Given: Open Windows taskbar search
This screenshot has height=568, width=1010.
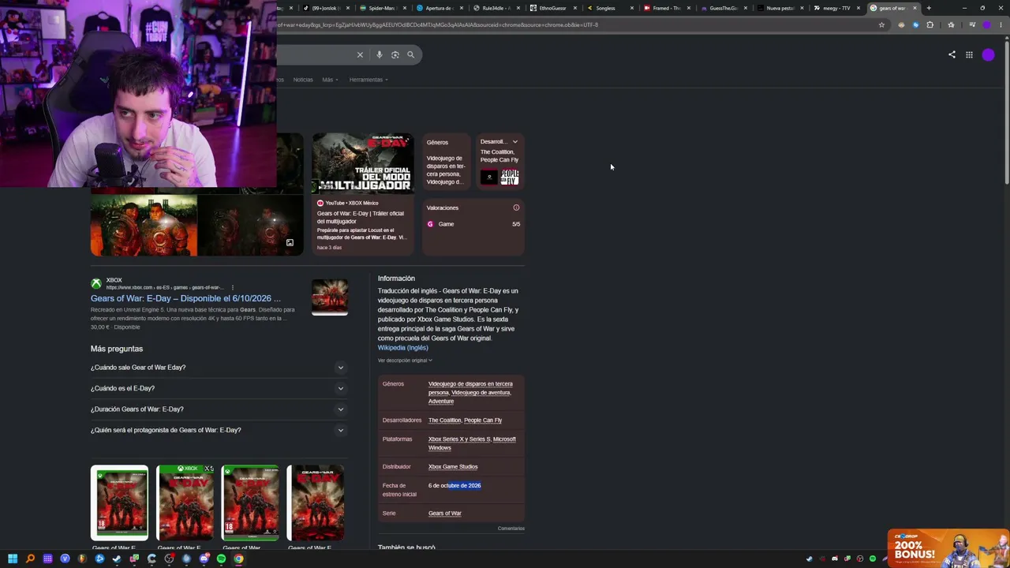Looking at the screenshot, I should pyautogui.click(x=30, y=559).
